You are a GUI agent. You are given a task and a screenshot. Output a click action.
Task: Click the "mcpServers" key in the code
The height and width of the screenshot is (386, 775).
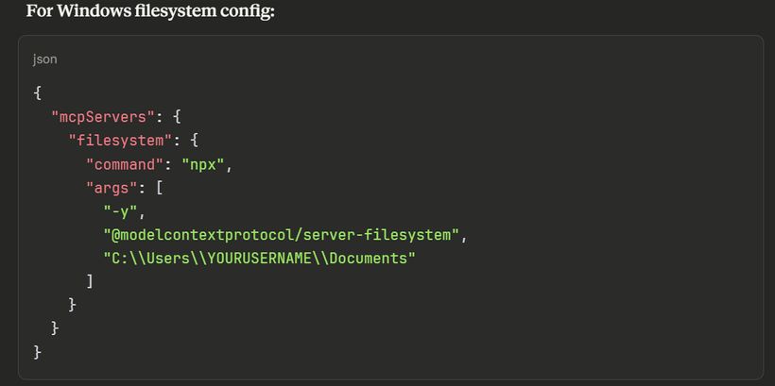[x=101, y=117]
